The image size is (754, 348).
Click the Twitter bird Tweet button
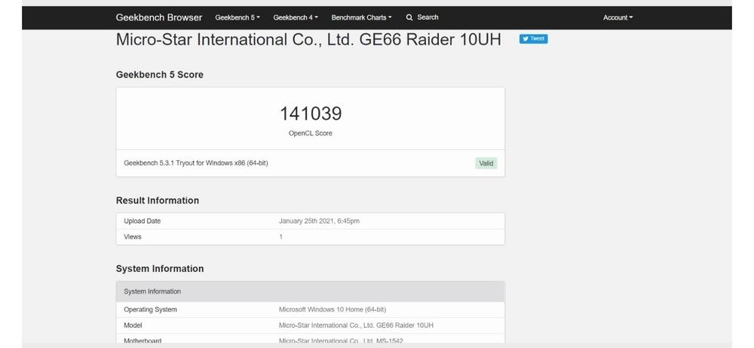[x=533, y=39]
